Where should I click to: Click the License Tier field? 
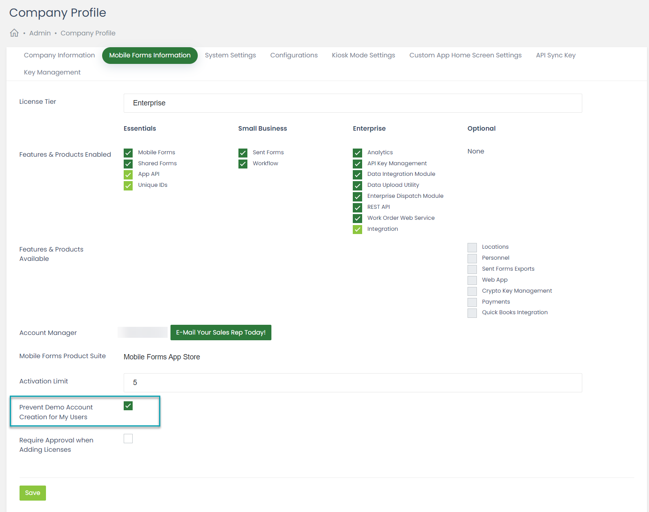point(352,103)
